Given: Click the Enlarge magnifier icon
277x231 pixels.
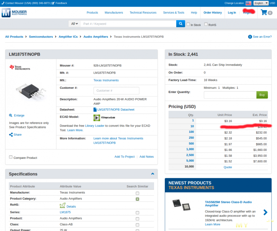Looking at the screenshot, I should 11,115.
